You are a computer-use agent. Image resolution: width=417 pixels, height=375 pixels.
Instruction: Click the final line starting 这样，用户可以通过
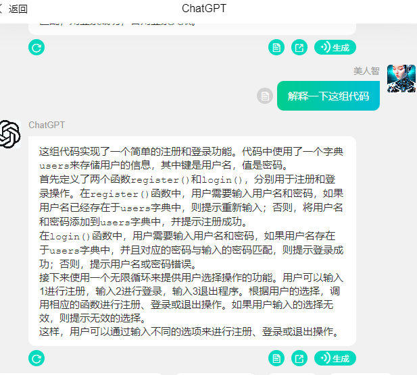(189, 331)
